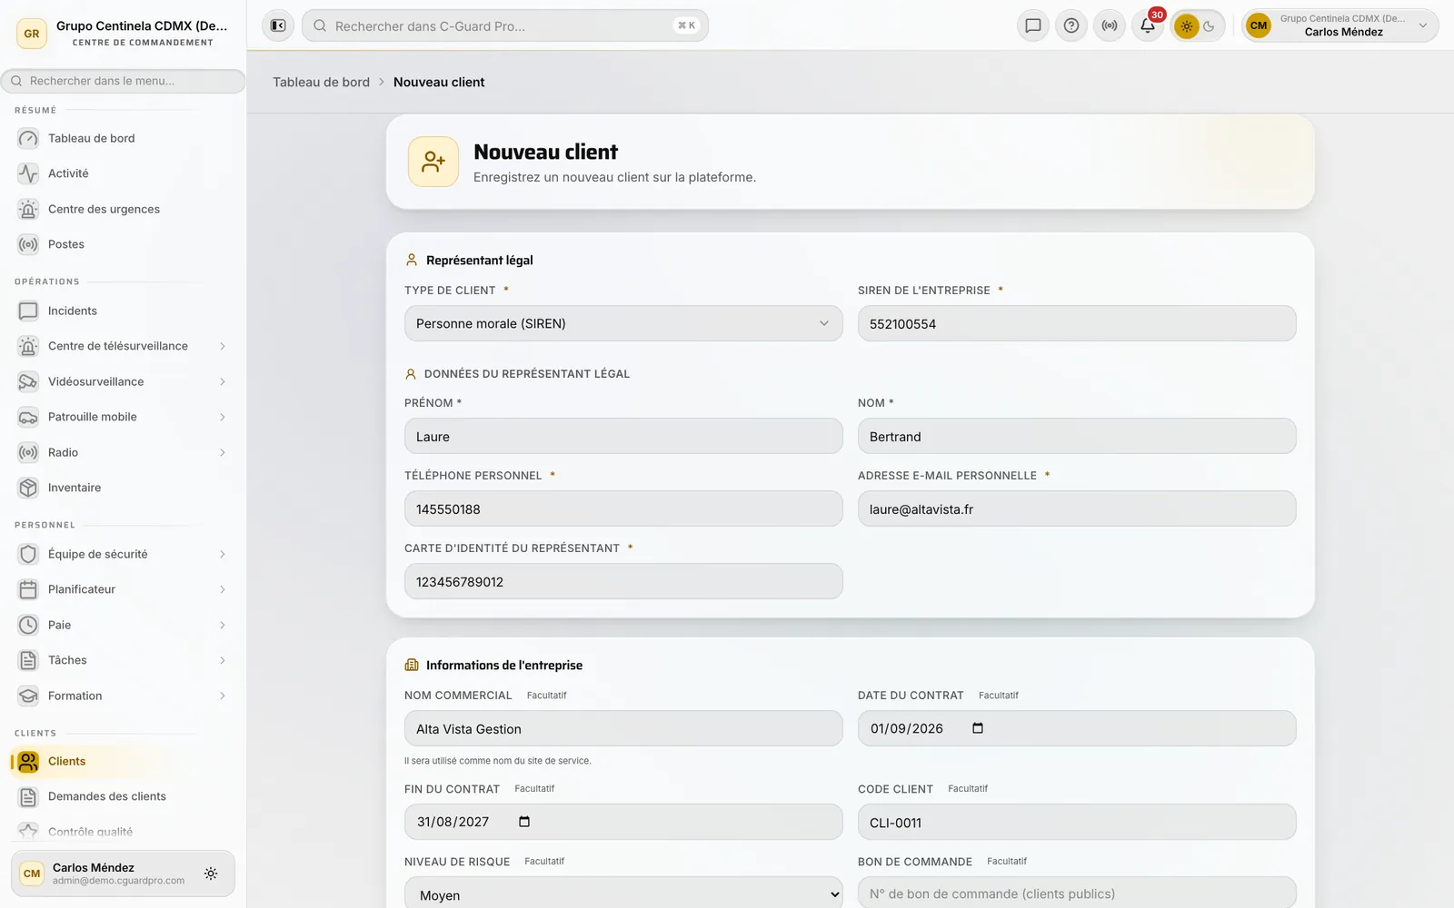Go to Tableau de bord breadcrumb link
Screen dimensions: 1454x908
coord(321,82)
